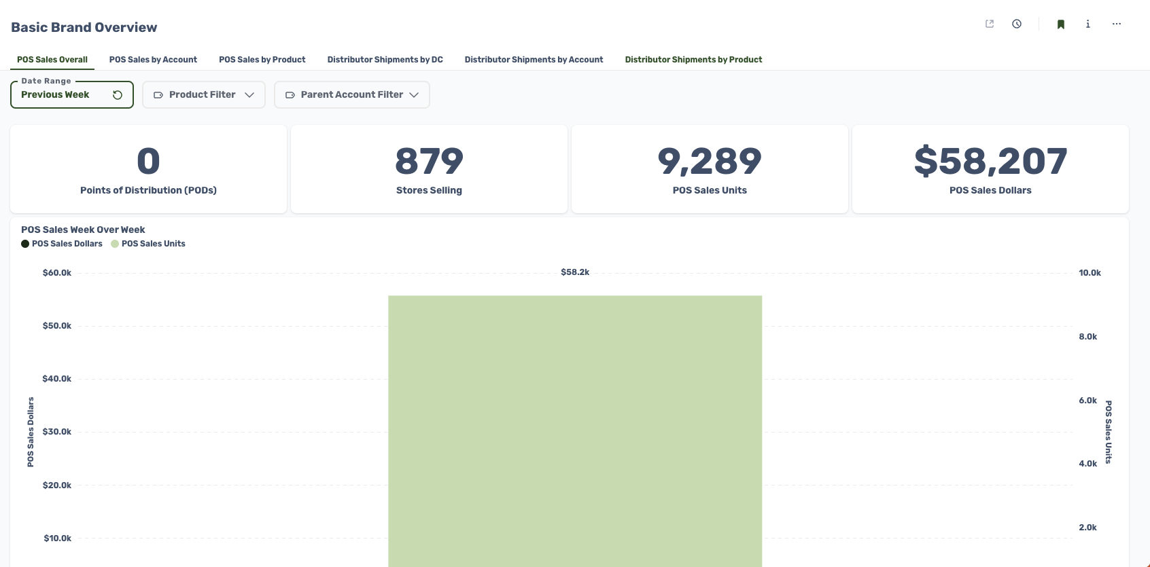Viewport: 1150px width, 567px height.
Task: Expand the Parent Account Filter chevron
Action: tap(414, 95)
